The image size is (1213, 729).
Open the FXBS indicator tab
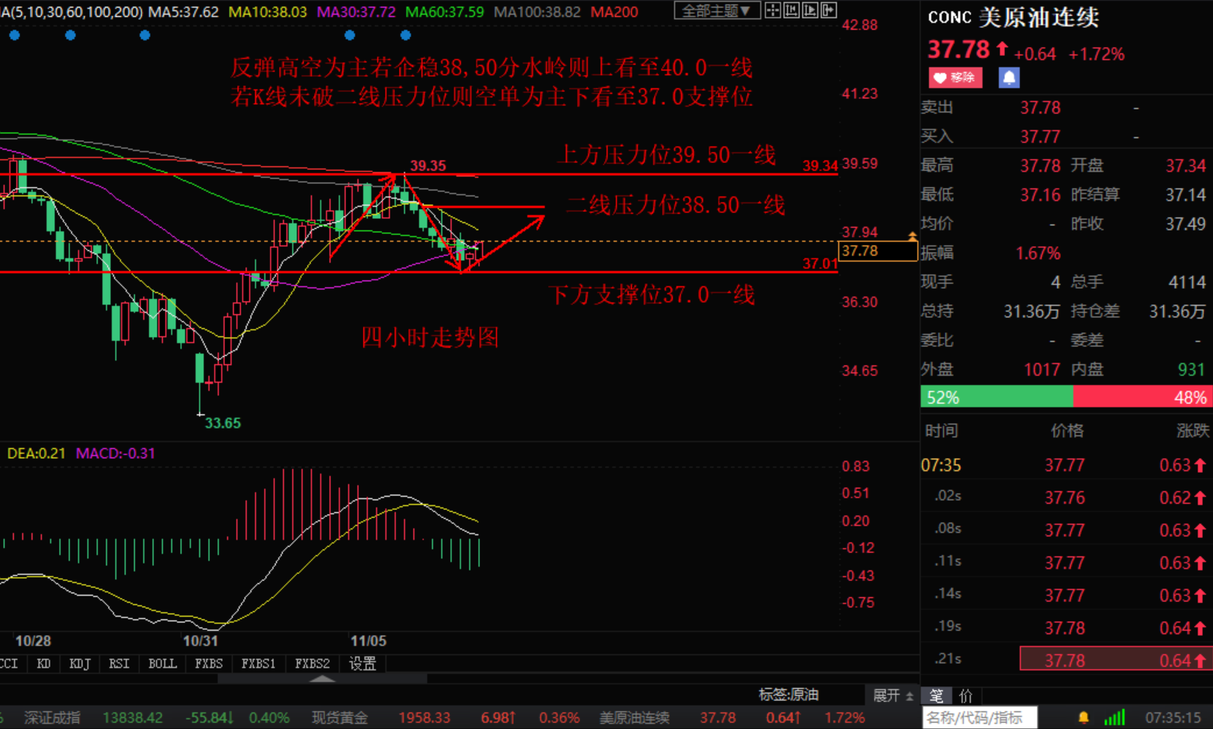[209, 664]
